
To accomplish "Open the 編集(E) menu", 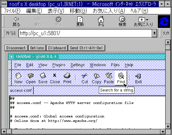I will point(34,11).
